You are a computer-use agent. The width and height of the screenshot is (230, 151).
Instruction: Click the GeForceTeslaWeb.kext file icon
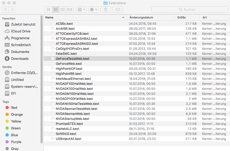pyautogui.click(x=53, y=59)
